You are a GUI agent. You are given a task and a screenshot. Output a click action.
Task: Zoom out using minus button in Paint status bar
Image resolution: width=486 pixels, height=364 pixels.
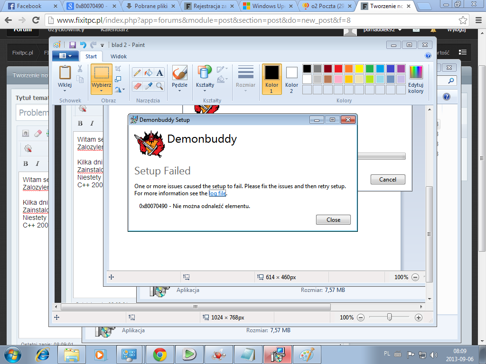coord(361,318)
